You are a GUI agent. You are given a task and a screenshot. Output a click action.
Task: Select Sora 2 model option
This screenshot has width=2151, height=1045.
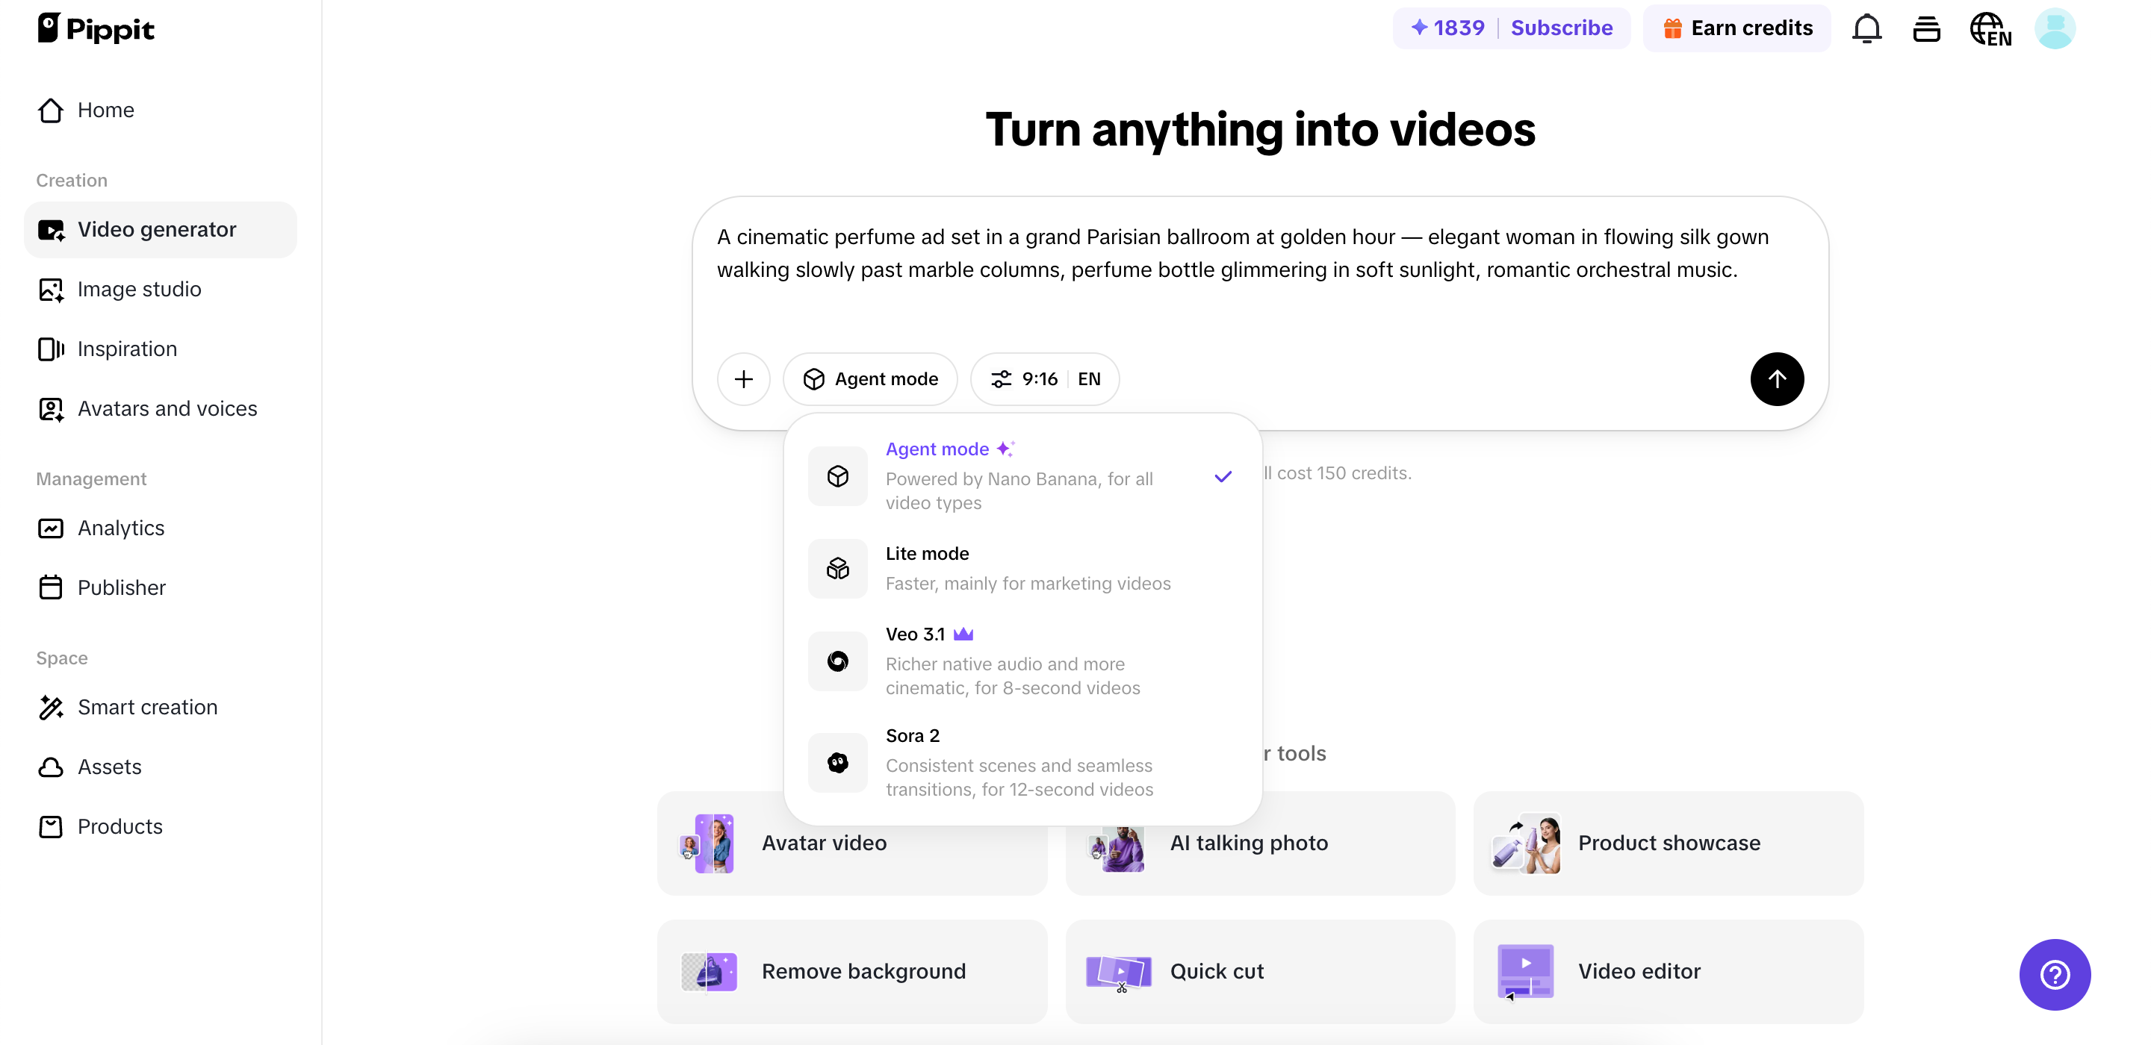pyautogui.click(x=1022, y=762)
